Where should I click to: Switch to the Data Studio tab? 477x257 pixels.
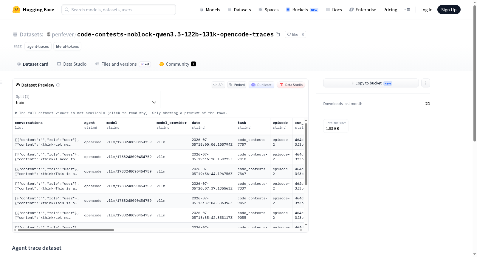click(72, 64)
